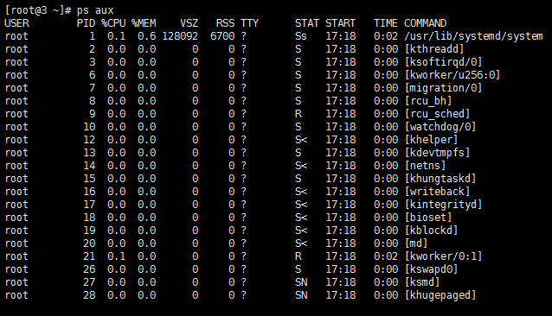Click the '[kworker/u256:0]' process name
This screenshot has width=552, height=316.
[453, 75]
